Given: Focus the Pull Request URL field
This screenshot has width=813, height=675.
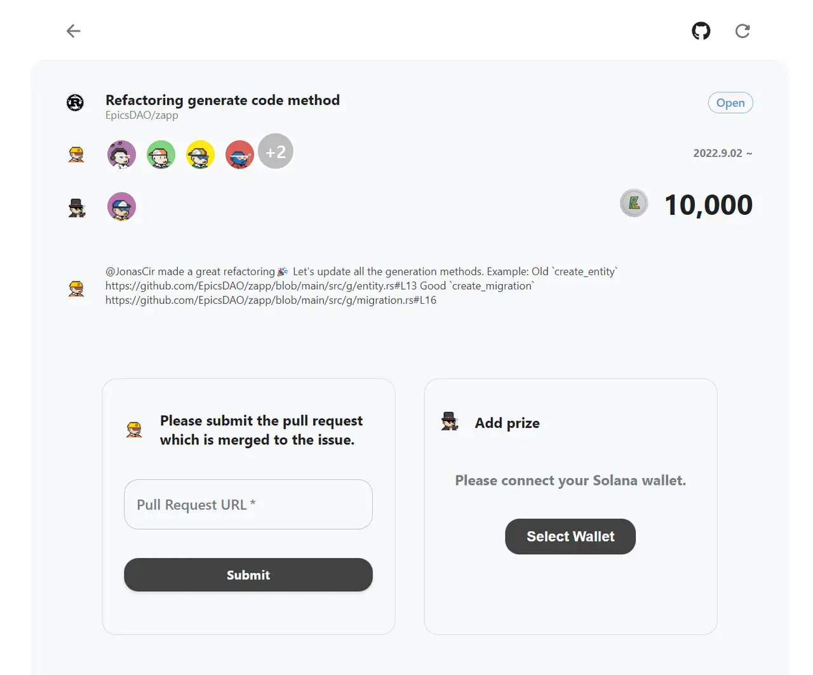Looking at the screenshot, I should coord(248,504).
